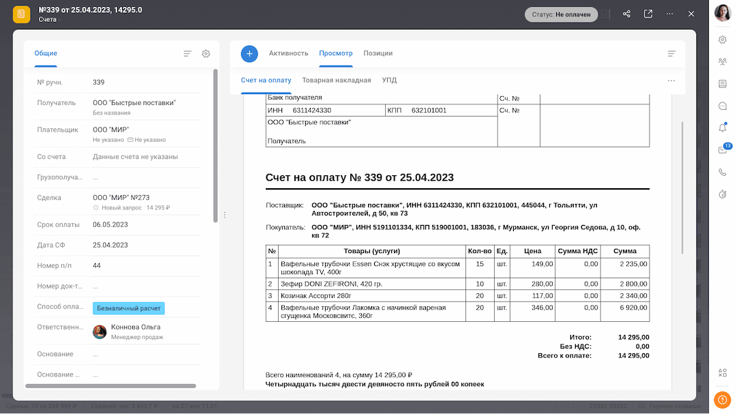
Task: Open recipient ООО "Быстрые поставки" link
Action: (134, 102)
